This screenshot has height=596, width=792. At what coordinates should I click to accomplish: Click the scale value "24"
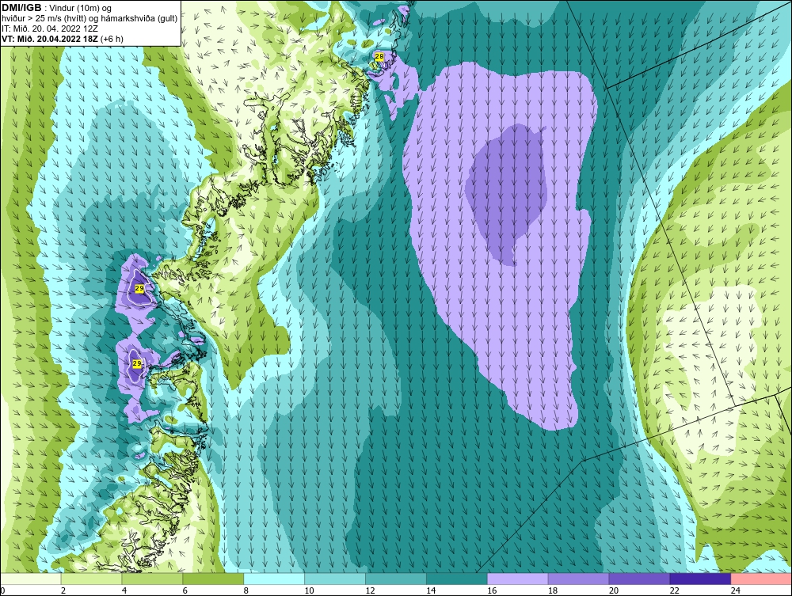click(736, 590)
